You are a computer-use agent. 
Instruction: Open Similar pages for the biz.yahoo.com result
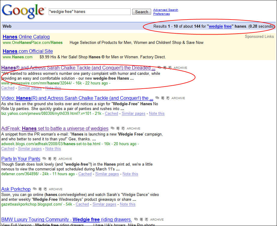pos(134,113)
